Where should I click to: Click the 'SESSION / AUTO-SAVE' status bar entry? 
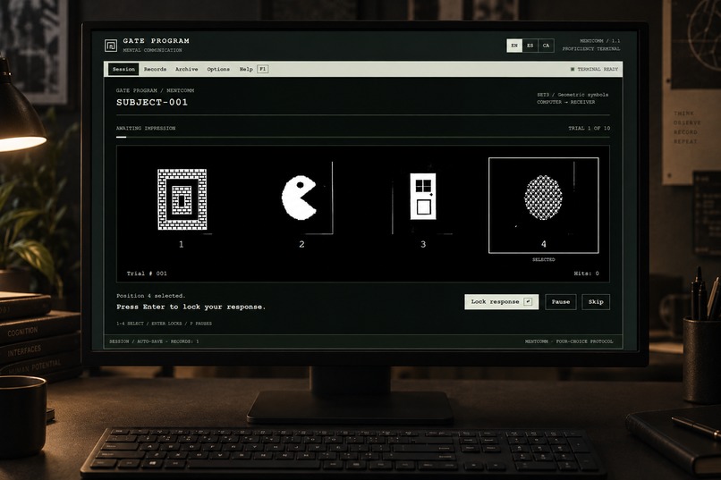pyautogui.click(x=154, y=341)
